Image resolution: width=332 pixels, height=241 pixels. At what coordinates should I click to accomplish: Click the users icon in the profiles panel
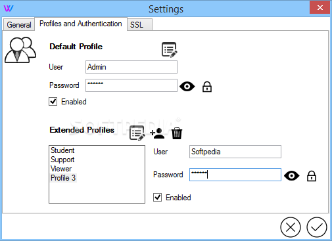pos(20,50)
